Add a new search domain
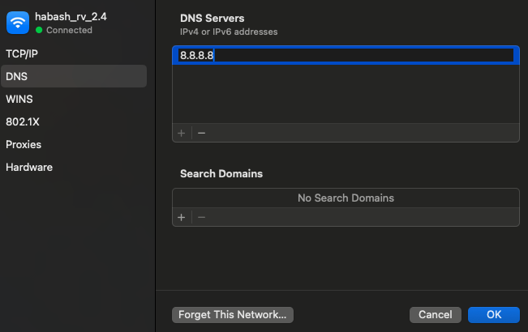This screenshot has height=332, width=528. pyautogui.click(x=182, y=217)
